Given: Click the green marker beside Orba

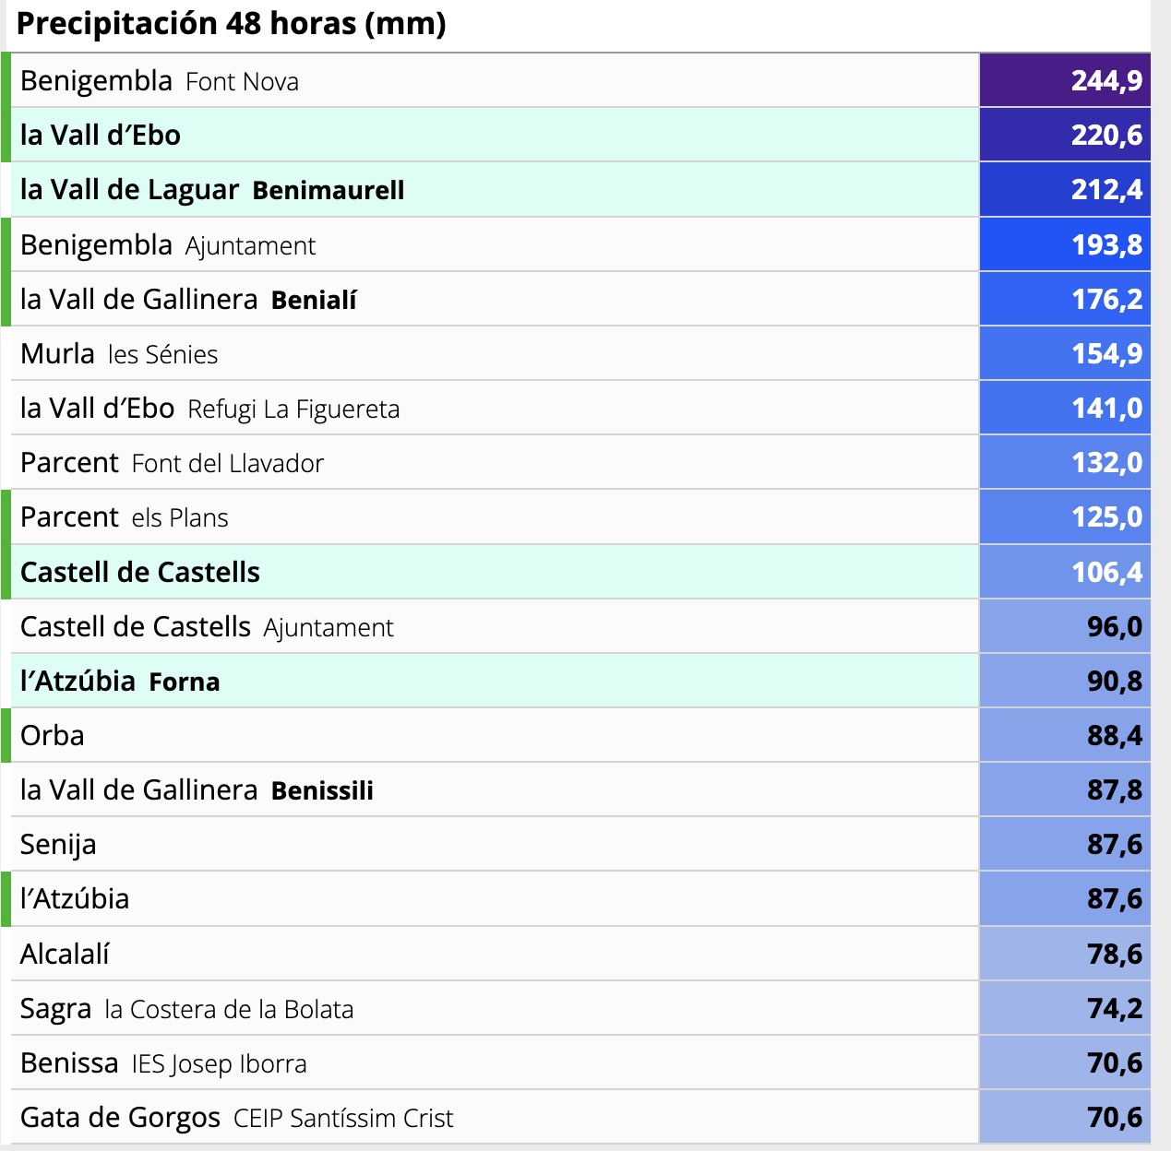Looking at the screenshot, I should click(x=6, y=736).
